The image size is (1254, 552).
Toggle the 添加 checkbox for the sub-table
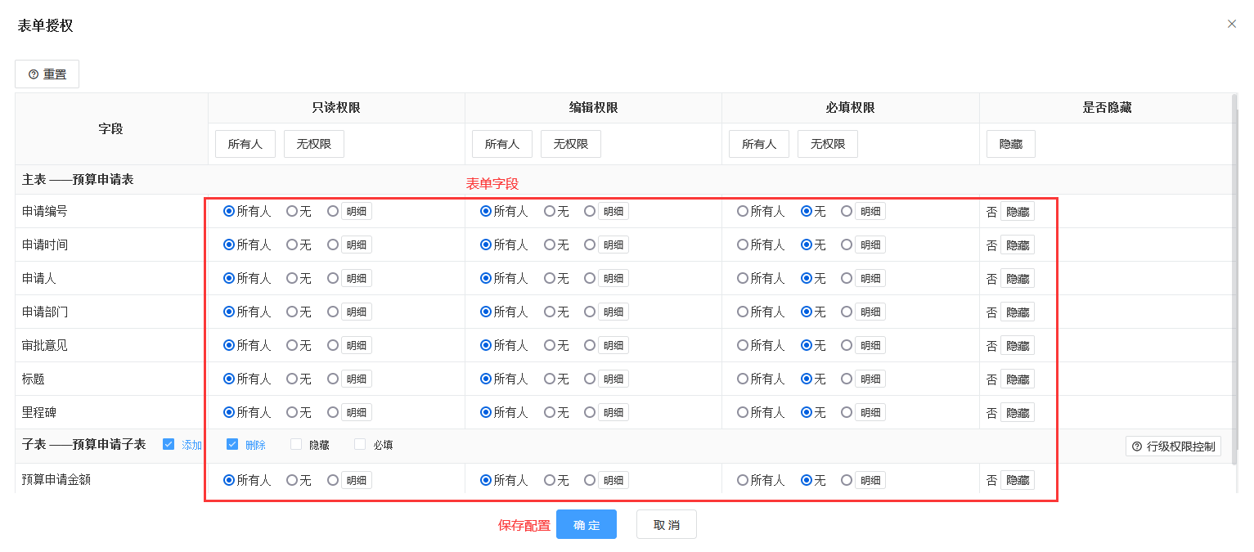click(x=169, y=445)
